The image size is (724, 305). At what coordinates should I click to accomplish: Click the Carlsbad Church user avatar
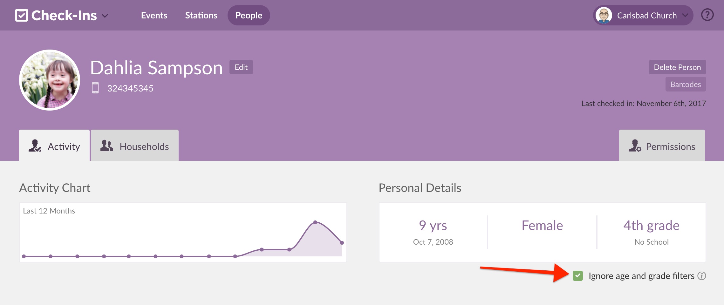604,15
